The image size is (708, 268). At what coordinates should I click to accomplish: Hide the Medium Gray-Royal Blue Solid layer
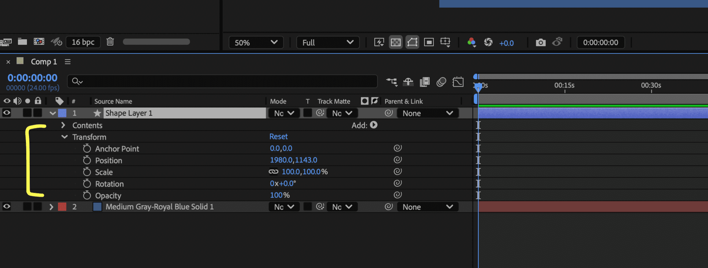pyautogui.click(x=7, y=207)
